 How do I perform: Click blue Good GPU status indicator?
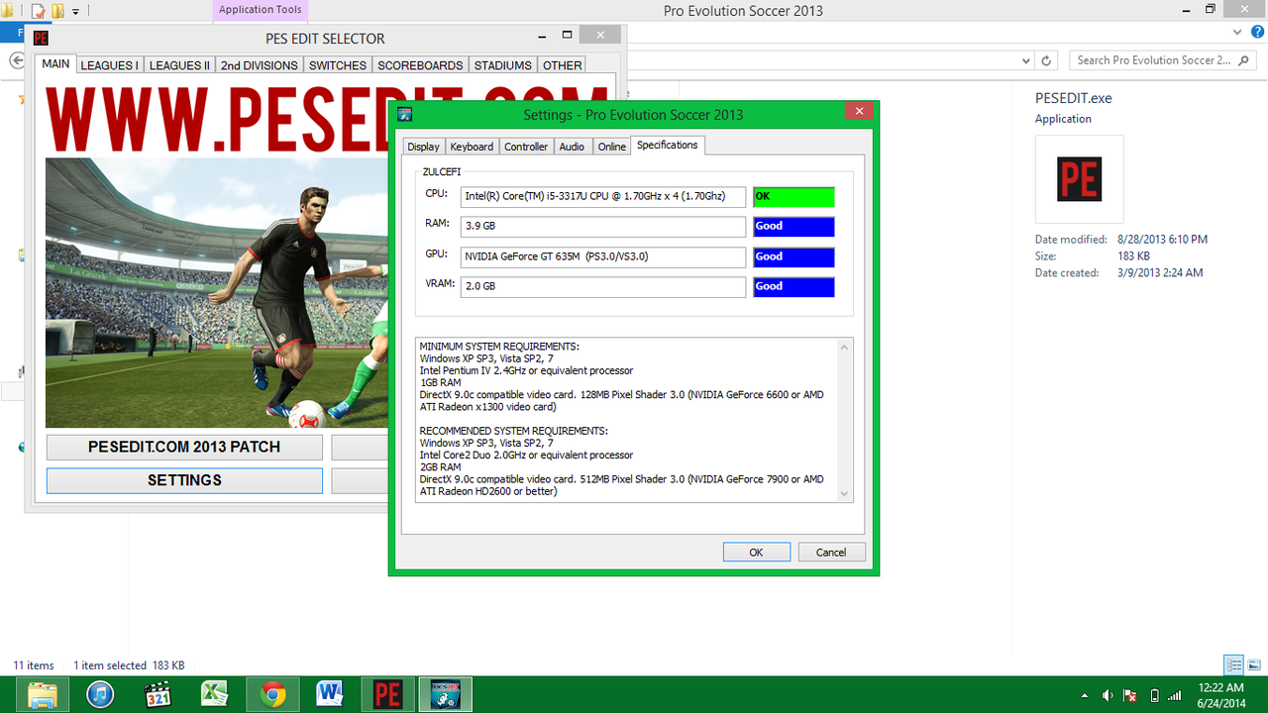pyautogui.click(x=793, y=257)
